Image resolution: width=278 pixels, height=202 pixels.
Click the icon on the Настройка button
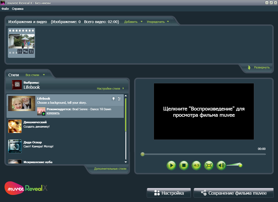point(157,193)
